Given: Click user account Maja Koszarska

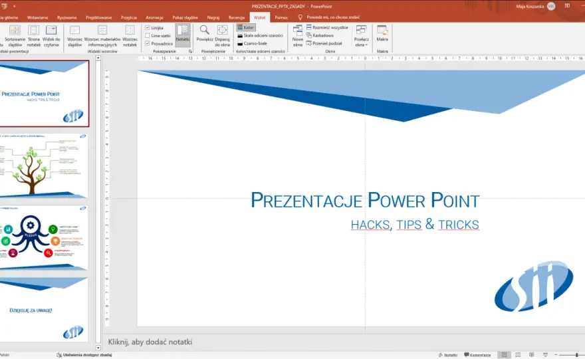Looking at the screenshot, I should [x=536, y=7].
